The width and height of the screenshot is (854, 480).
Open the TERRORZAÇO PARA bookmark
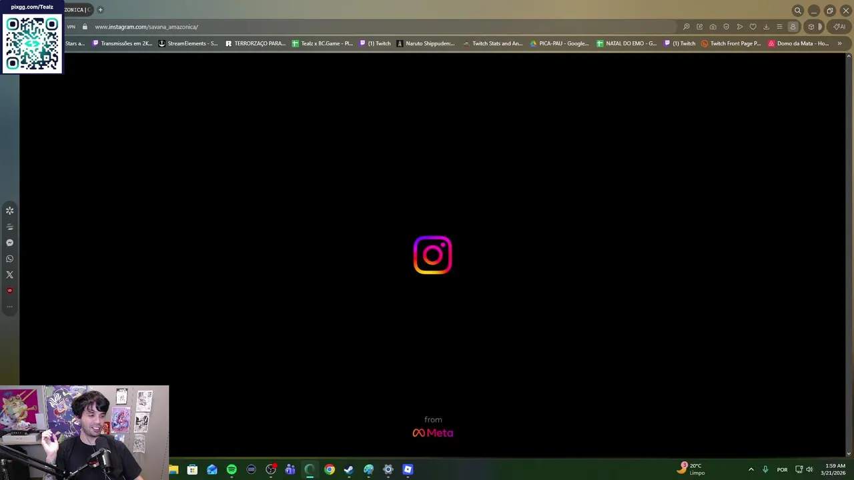(256, 43)
